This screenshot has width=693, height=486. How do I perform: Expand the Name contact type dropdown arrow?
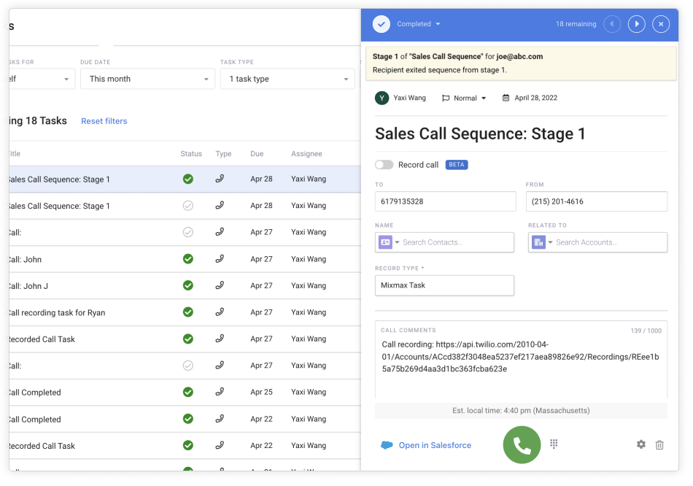(397, 242)
